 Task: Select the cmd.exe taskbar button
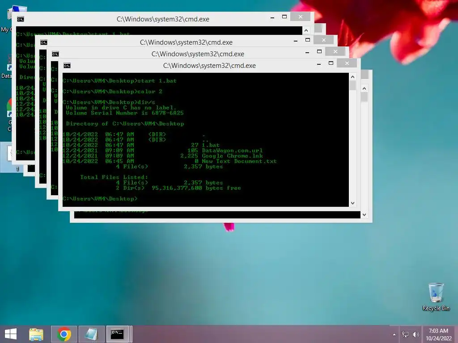[118, 334]
